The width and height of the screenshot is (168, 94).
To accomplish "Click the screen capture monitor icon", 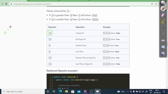I will [x=163, y=47].
